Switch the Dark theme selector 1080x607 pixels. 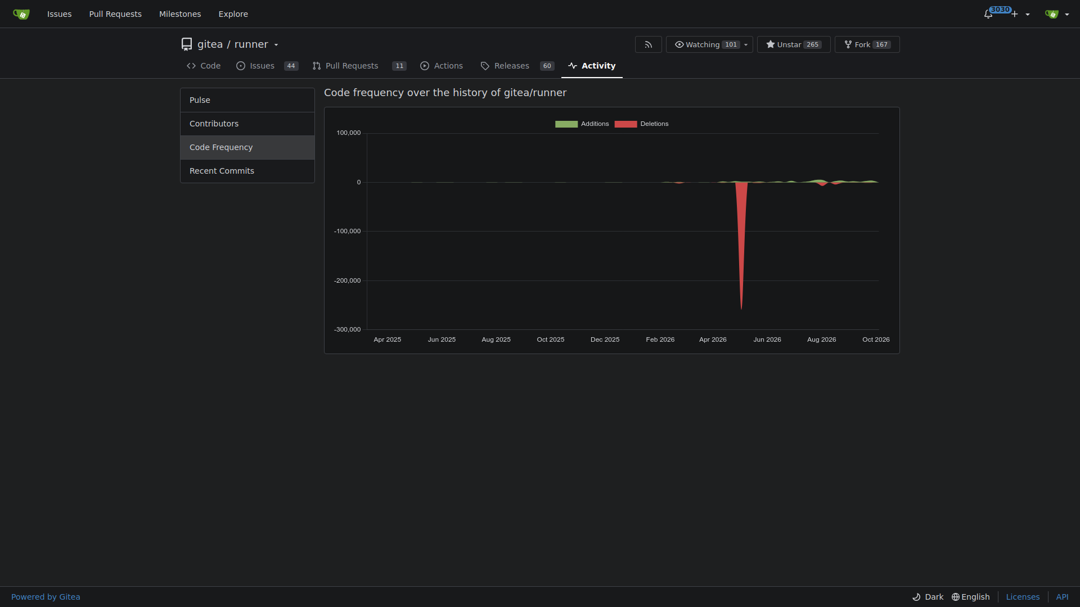928,597
